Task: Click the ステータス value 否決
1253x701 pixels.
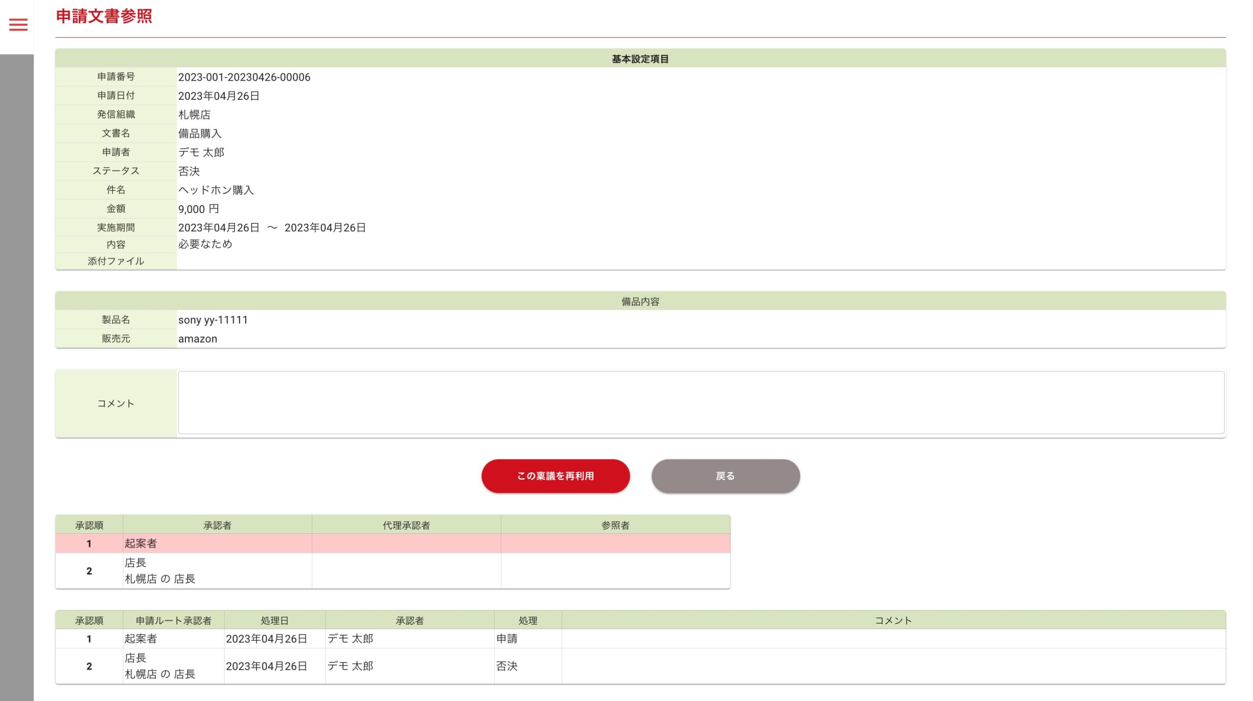Action: pos(189,171)
